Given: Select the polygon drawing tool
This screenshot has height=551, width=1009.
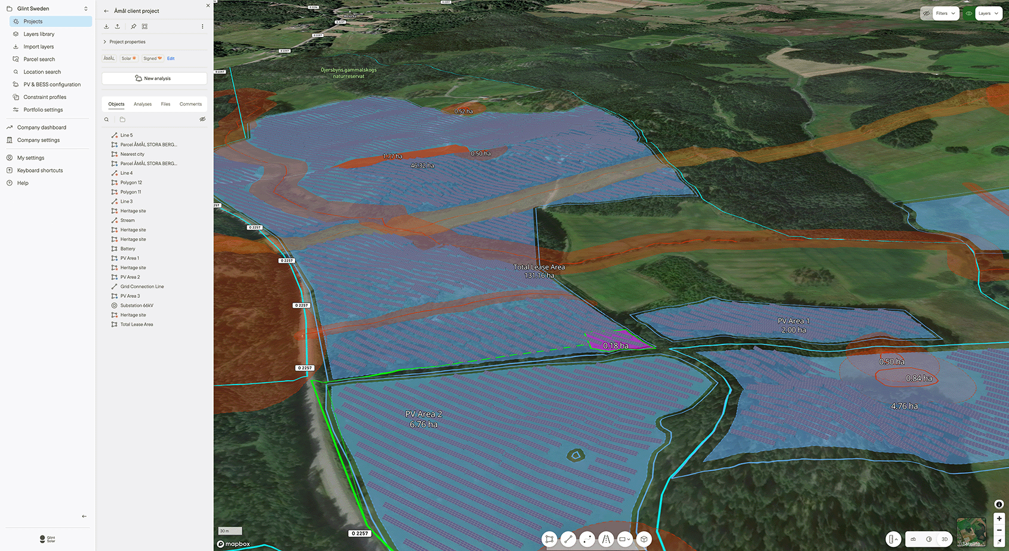Looking at the screenshot, I should tap(549, 539).
